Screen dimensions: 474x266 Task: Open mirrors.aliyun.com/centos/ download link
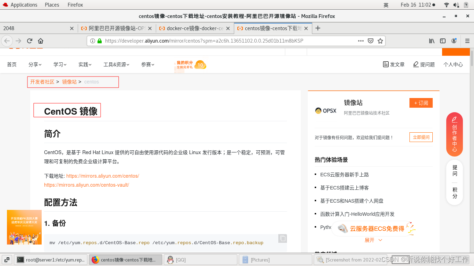click(103, 176)
